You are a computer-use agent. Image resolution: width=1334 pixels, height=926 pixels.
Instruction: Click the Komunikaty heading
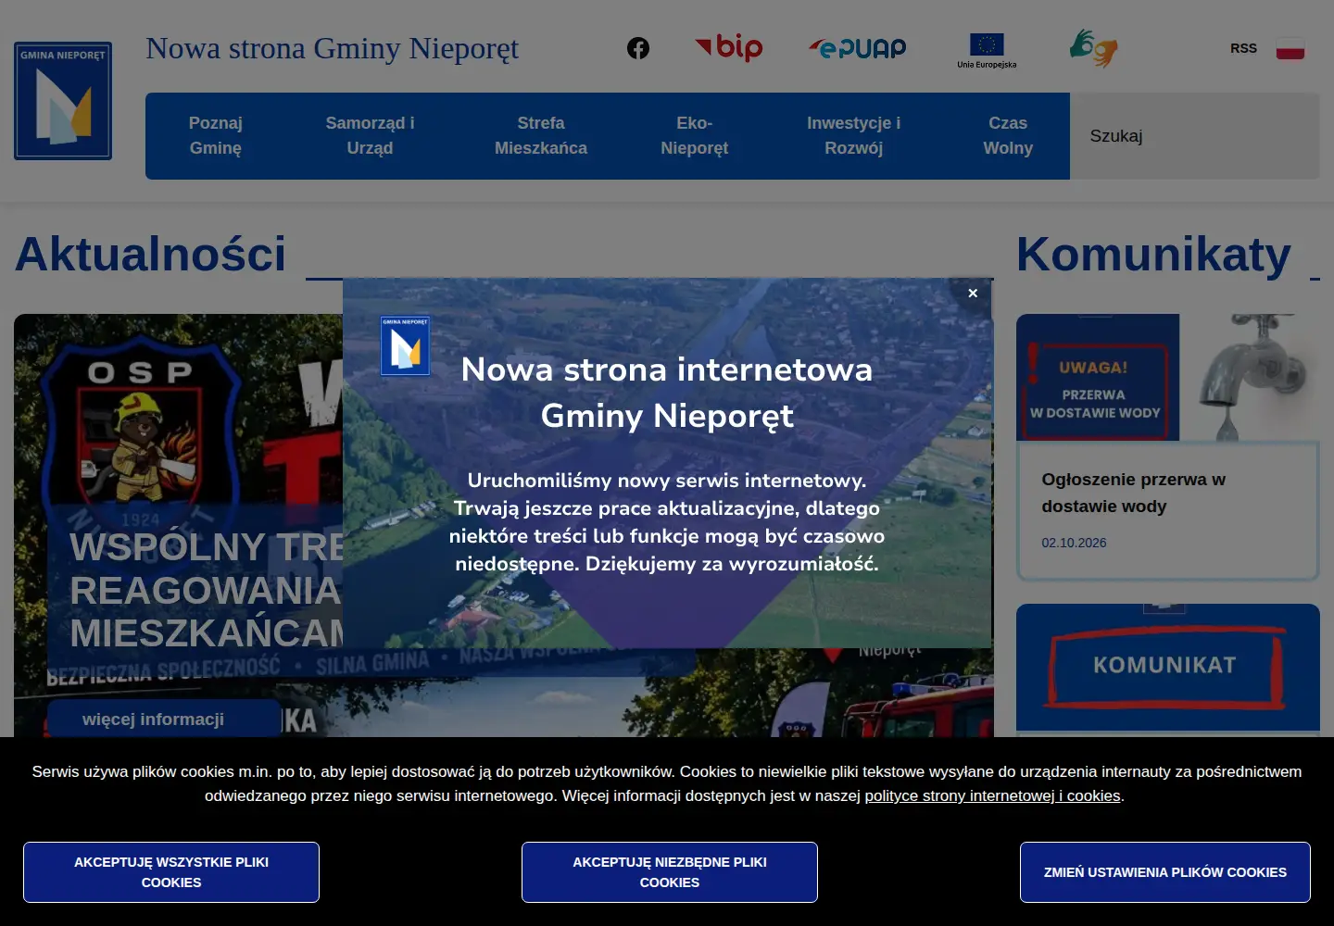point(1153,254)
